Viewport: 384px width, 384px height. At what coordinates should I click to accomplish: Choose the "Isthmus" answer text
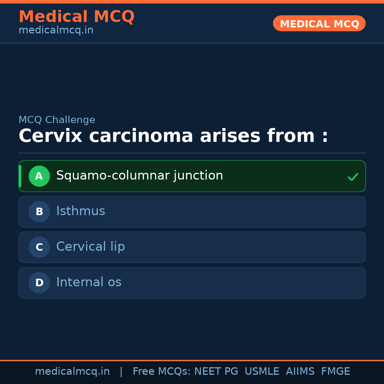tap(81, 211)
